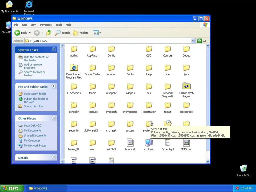Click task pane scroll down arrow
Viewport: 256px width, 192px height.
tap(62, 161)
